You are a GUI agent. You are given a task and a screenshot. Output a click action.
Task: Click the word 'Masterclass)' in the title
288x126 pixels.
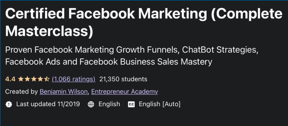[49, 31]
